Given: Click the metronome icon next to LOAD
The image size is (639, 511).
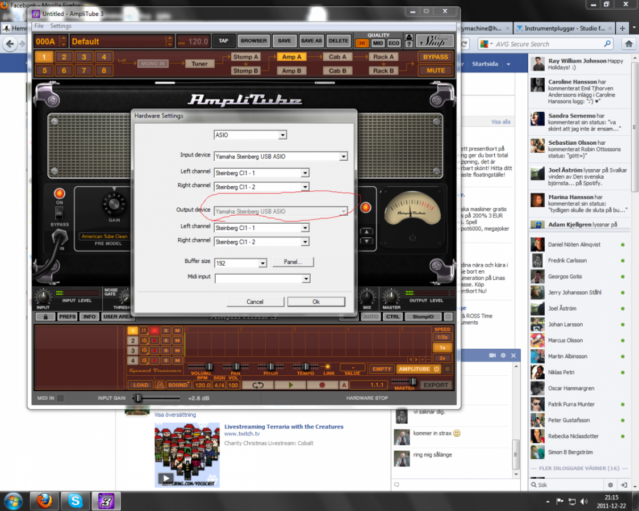Looking at the screenshot, I should click(160, 385).
